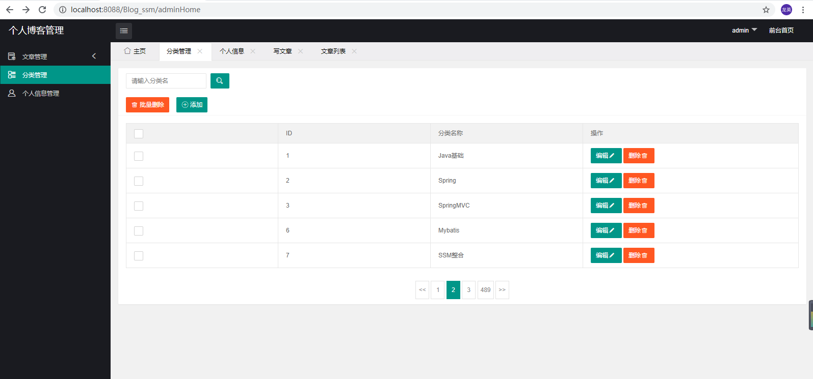The image size is (813, 379).
Task: Go to pagination page 1
Action: pyautogui.click(x=438, y=290)
